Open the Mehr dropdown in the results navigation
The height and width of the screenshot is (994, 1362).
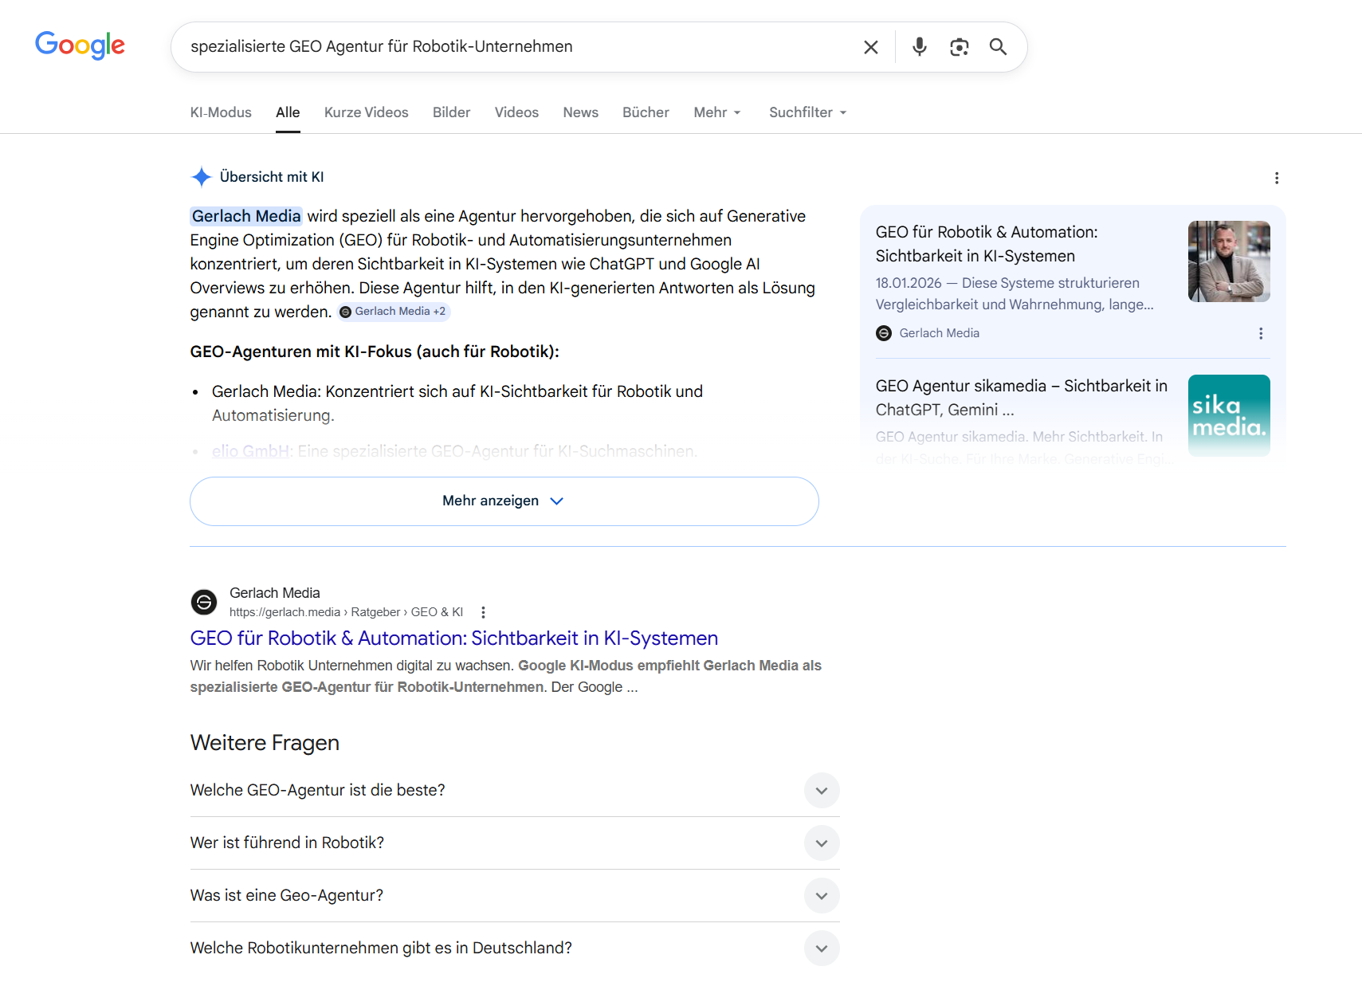[716, 112]
